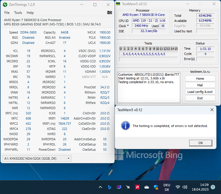Click the FCLK value 1900.00
This screenshot has height=194, width=221.
tap(105, 38)
